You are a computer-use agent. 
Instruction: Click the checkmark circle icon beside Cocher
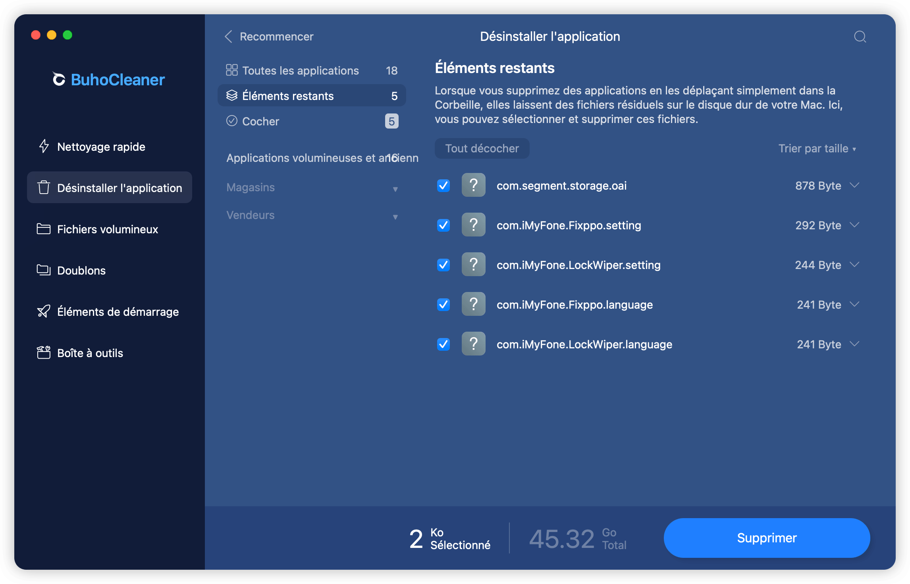pyautogui.click(x=232, y=121)
